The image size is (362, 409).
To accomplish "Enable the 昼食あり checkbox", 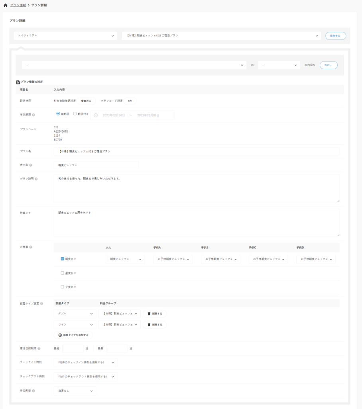I will point(62,273).
